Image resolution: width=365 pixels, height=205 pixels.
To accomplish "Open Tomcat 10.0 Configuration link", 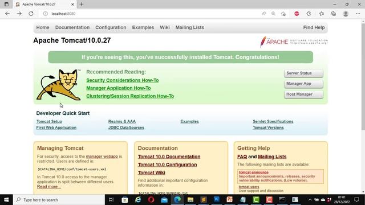I will pyautogui.click(x=167, y=165).
